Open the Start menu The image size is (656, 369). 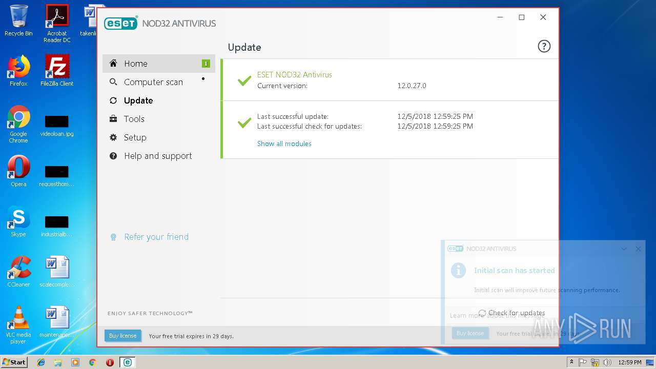pyautogui.click(x=14, y=362)
